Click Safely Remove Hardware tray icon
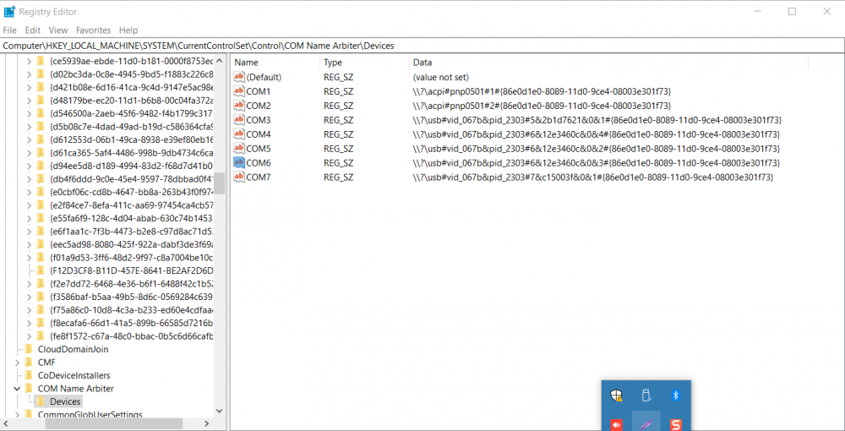 646,396
